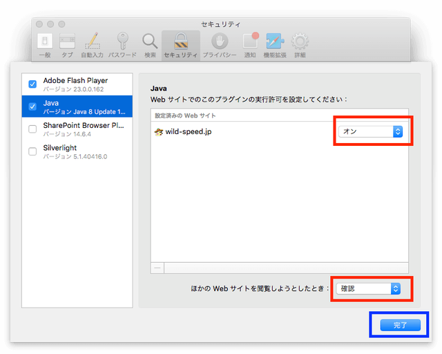Screen dimensions: 442x354
Task: Open the タブ (Tabs) preferences icon
Action: (x=67, y=45)
